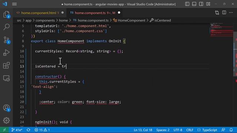Screen dimensions: 237x133
Task: Open the isCentered property breadcrumb
Action: click(x=160, y=20)
